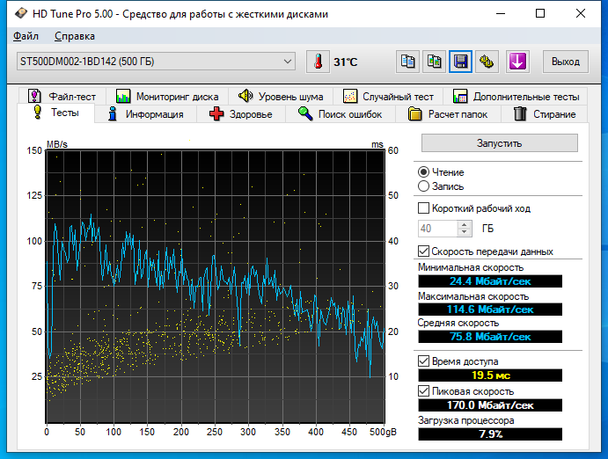Image resolution: width=608 pixels, height=459 pixels.
Task: Click the copy screenshot to clipboard icon
Action: coord(434,62)
